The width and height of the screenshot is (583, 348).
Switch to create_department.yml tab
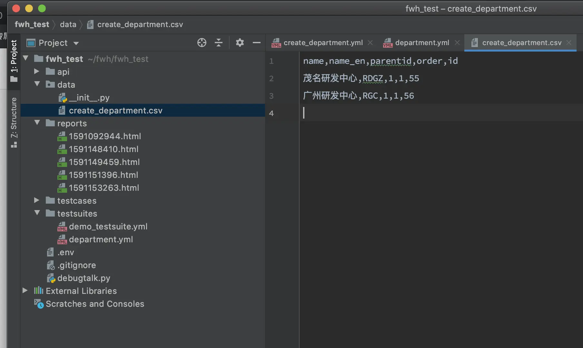click(x=323, y=43)
